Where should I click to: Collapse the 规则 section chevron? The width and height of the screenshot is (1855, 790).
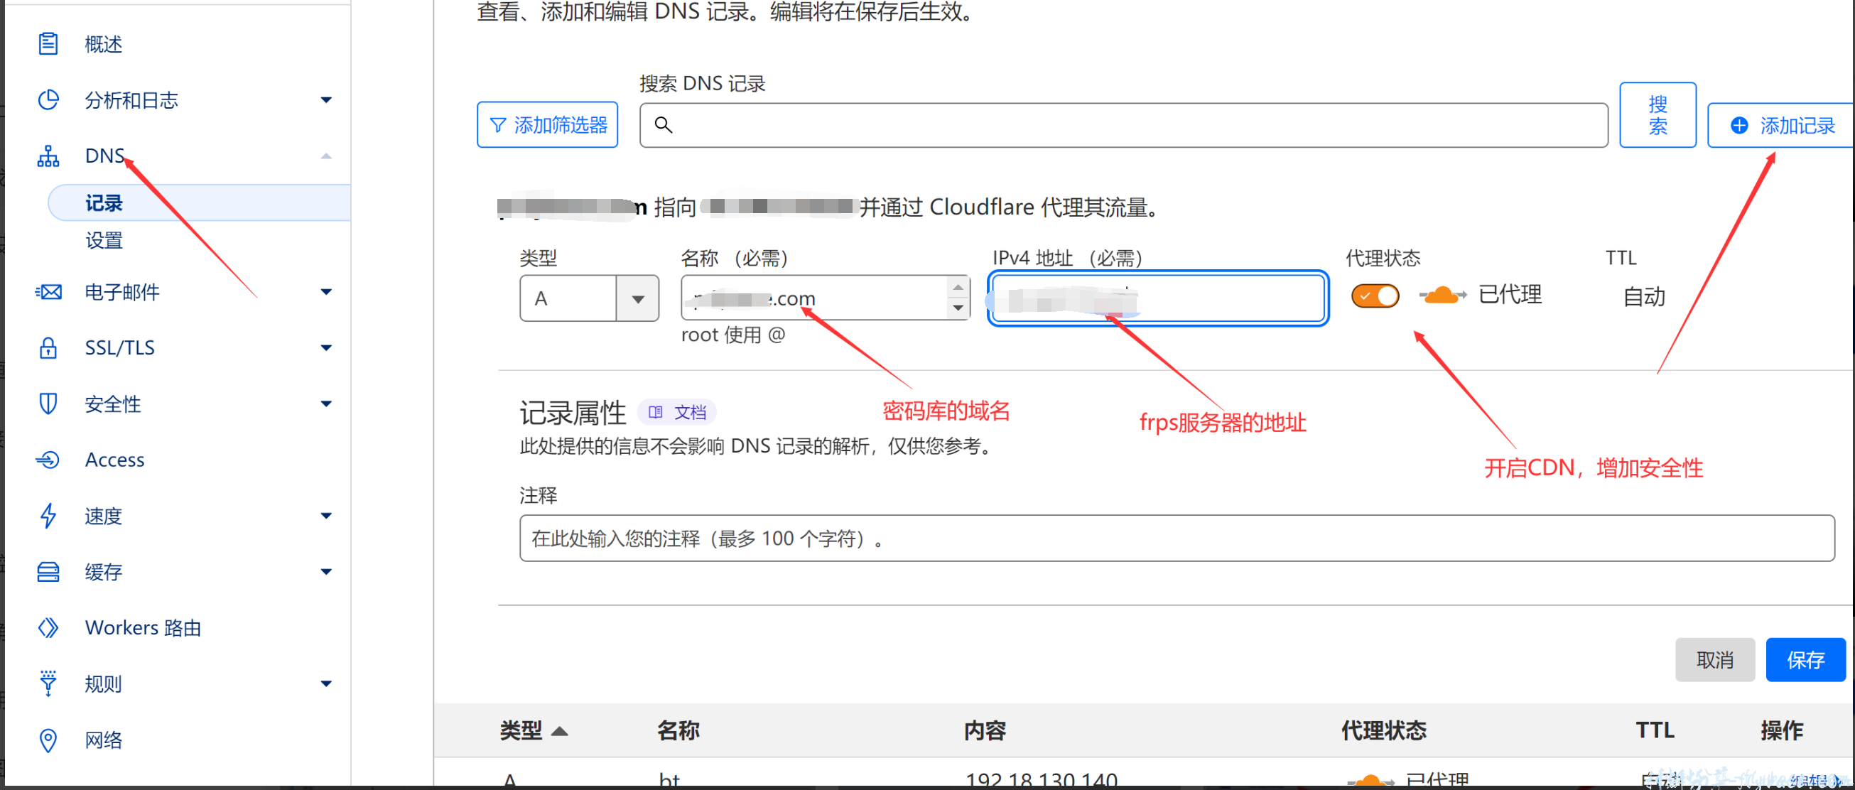pyautogui.click(x=328, y=683)
